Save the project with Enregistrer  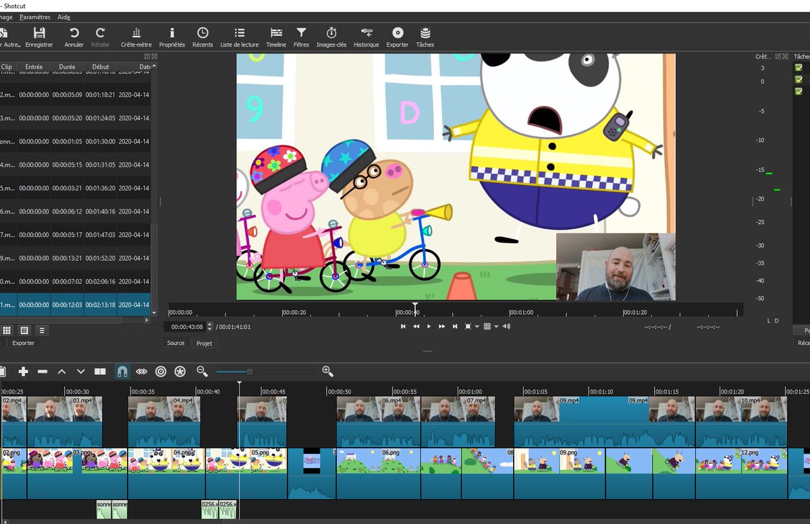click(x=39, y=37)
